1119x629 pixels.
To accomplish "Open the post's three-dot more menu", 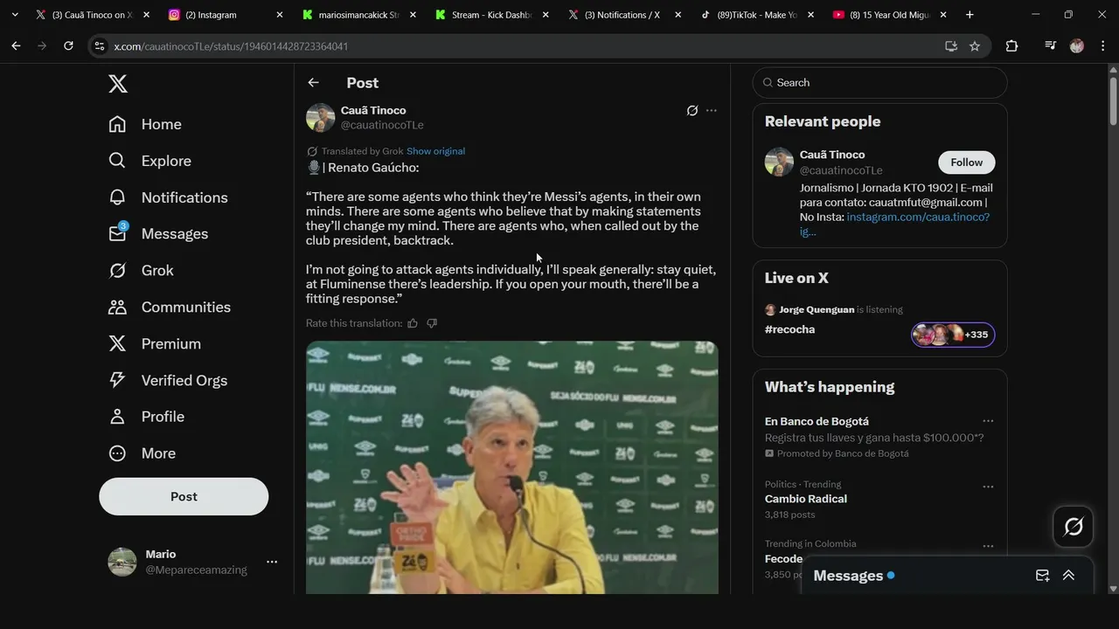I will click(x=712, y=110).
